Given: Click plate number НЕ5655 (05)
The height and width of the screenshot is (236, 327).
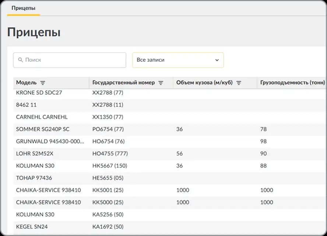Looking at the screenshot, I should tap(108, 178).
